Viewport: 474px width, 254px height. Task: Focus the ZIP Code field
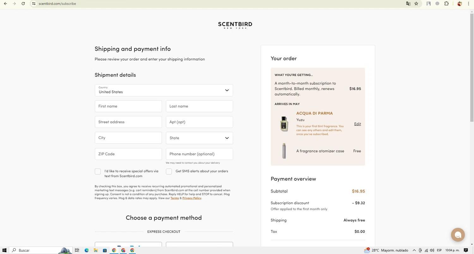point(128,154)
